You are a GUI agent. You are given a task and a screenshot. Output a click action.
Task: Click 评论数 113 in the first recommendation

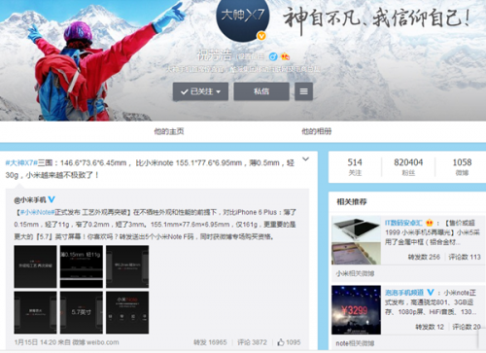tap(465, 257)
